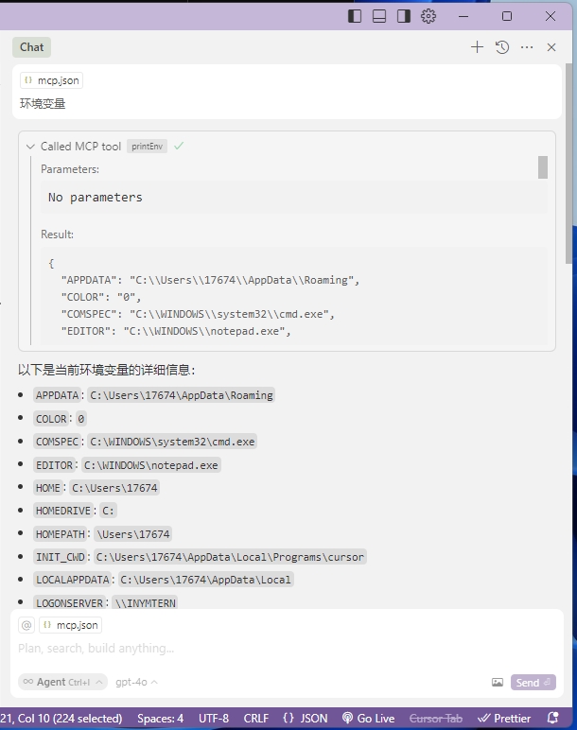Viewport: 577px width, 730px height.
Task: Click the printEnv tool badge
Action: pyautogui.click(x=147, y=147)
